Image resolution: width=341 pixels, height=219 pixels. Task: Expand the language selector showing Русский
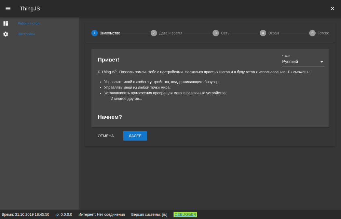point(303,62)
